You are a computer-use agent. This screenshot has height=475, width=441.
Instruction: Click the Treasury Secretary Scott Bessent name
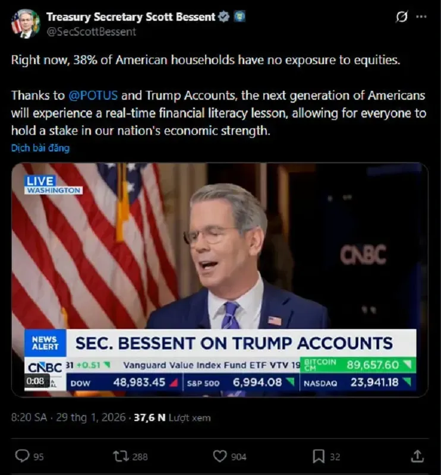(x=130, y=17)
